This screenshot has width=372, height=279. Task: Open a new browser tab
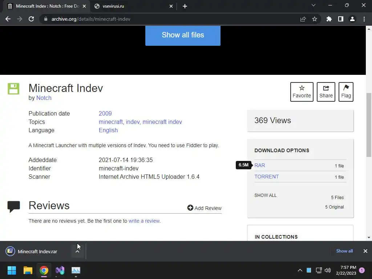pos(185,6)
